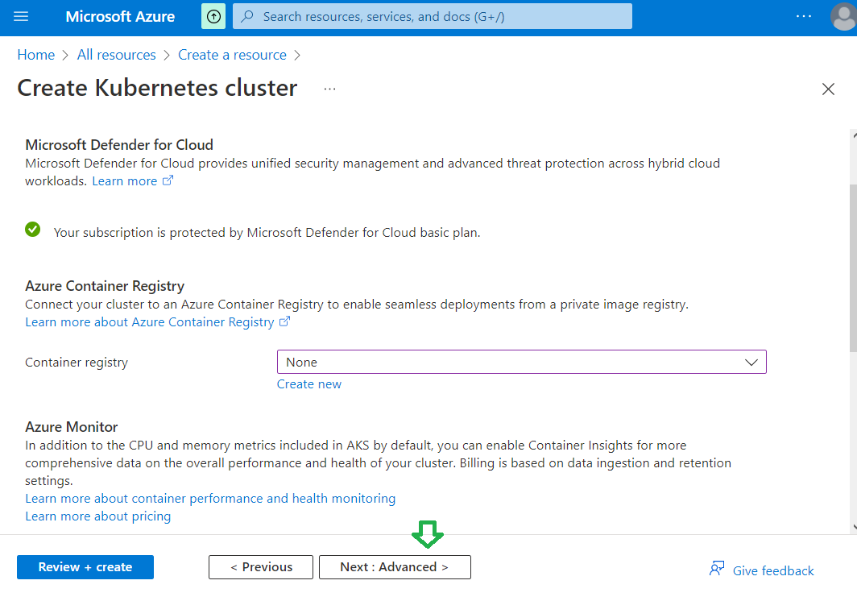Open the Learn more about pricing link

click(98, 516)
